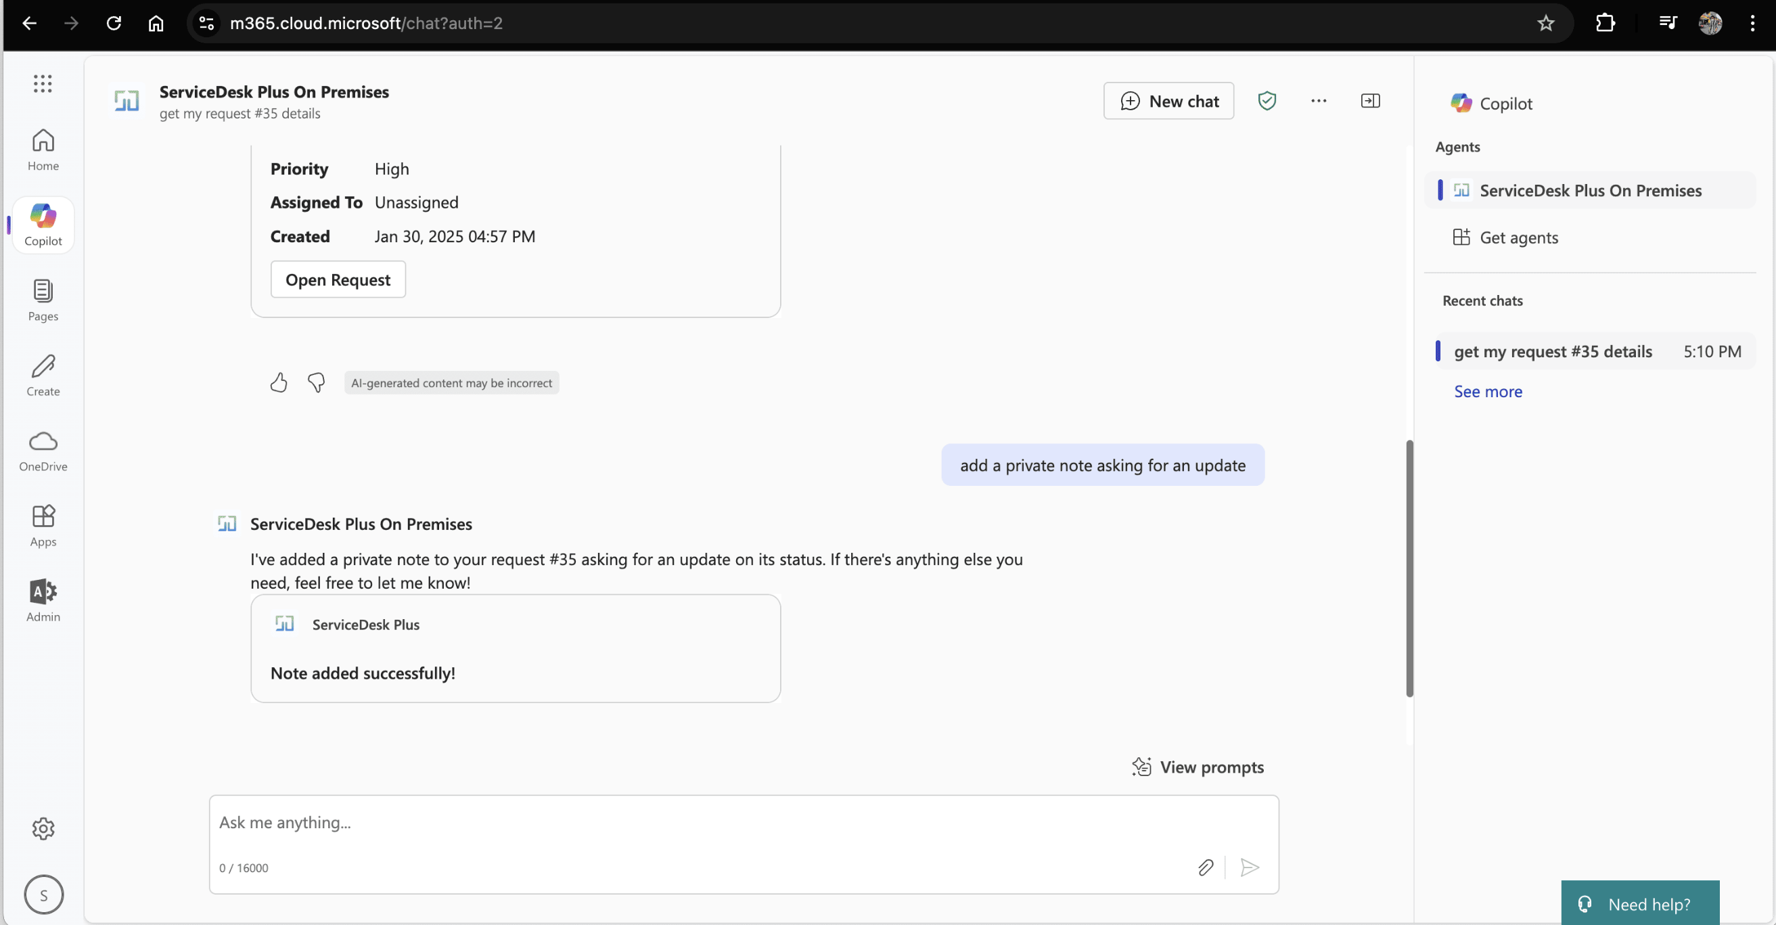The height and width of the screenshot is (925, 1776).
Task: Click browser back arrow
Action: click(29, 23)
